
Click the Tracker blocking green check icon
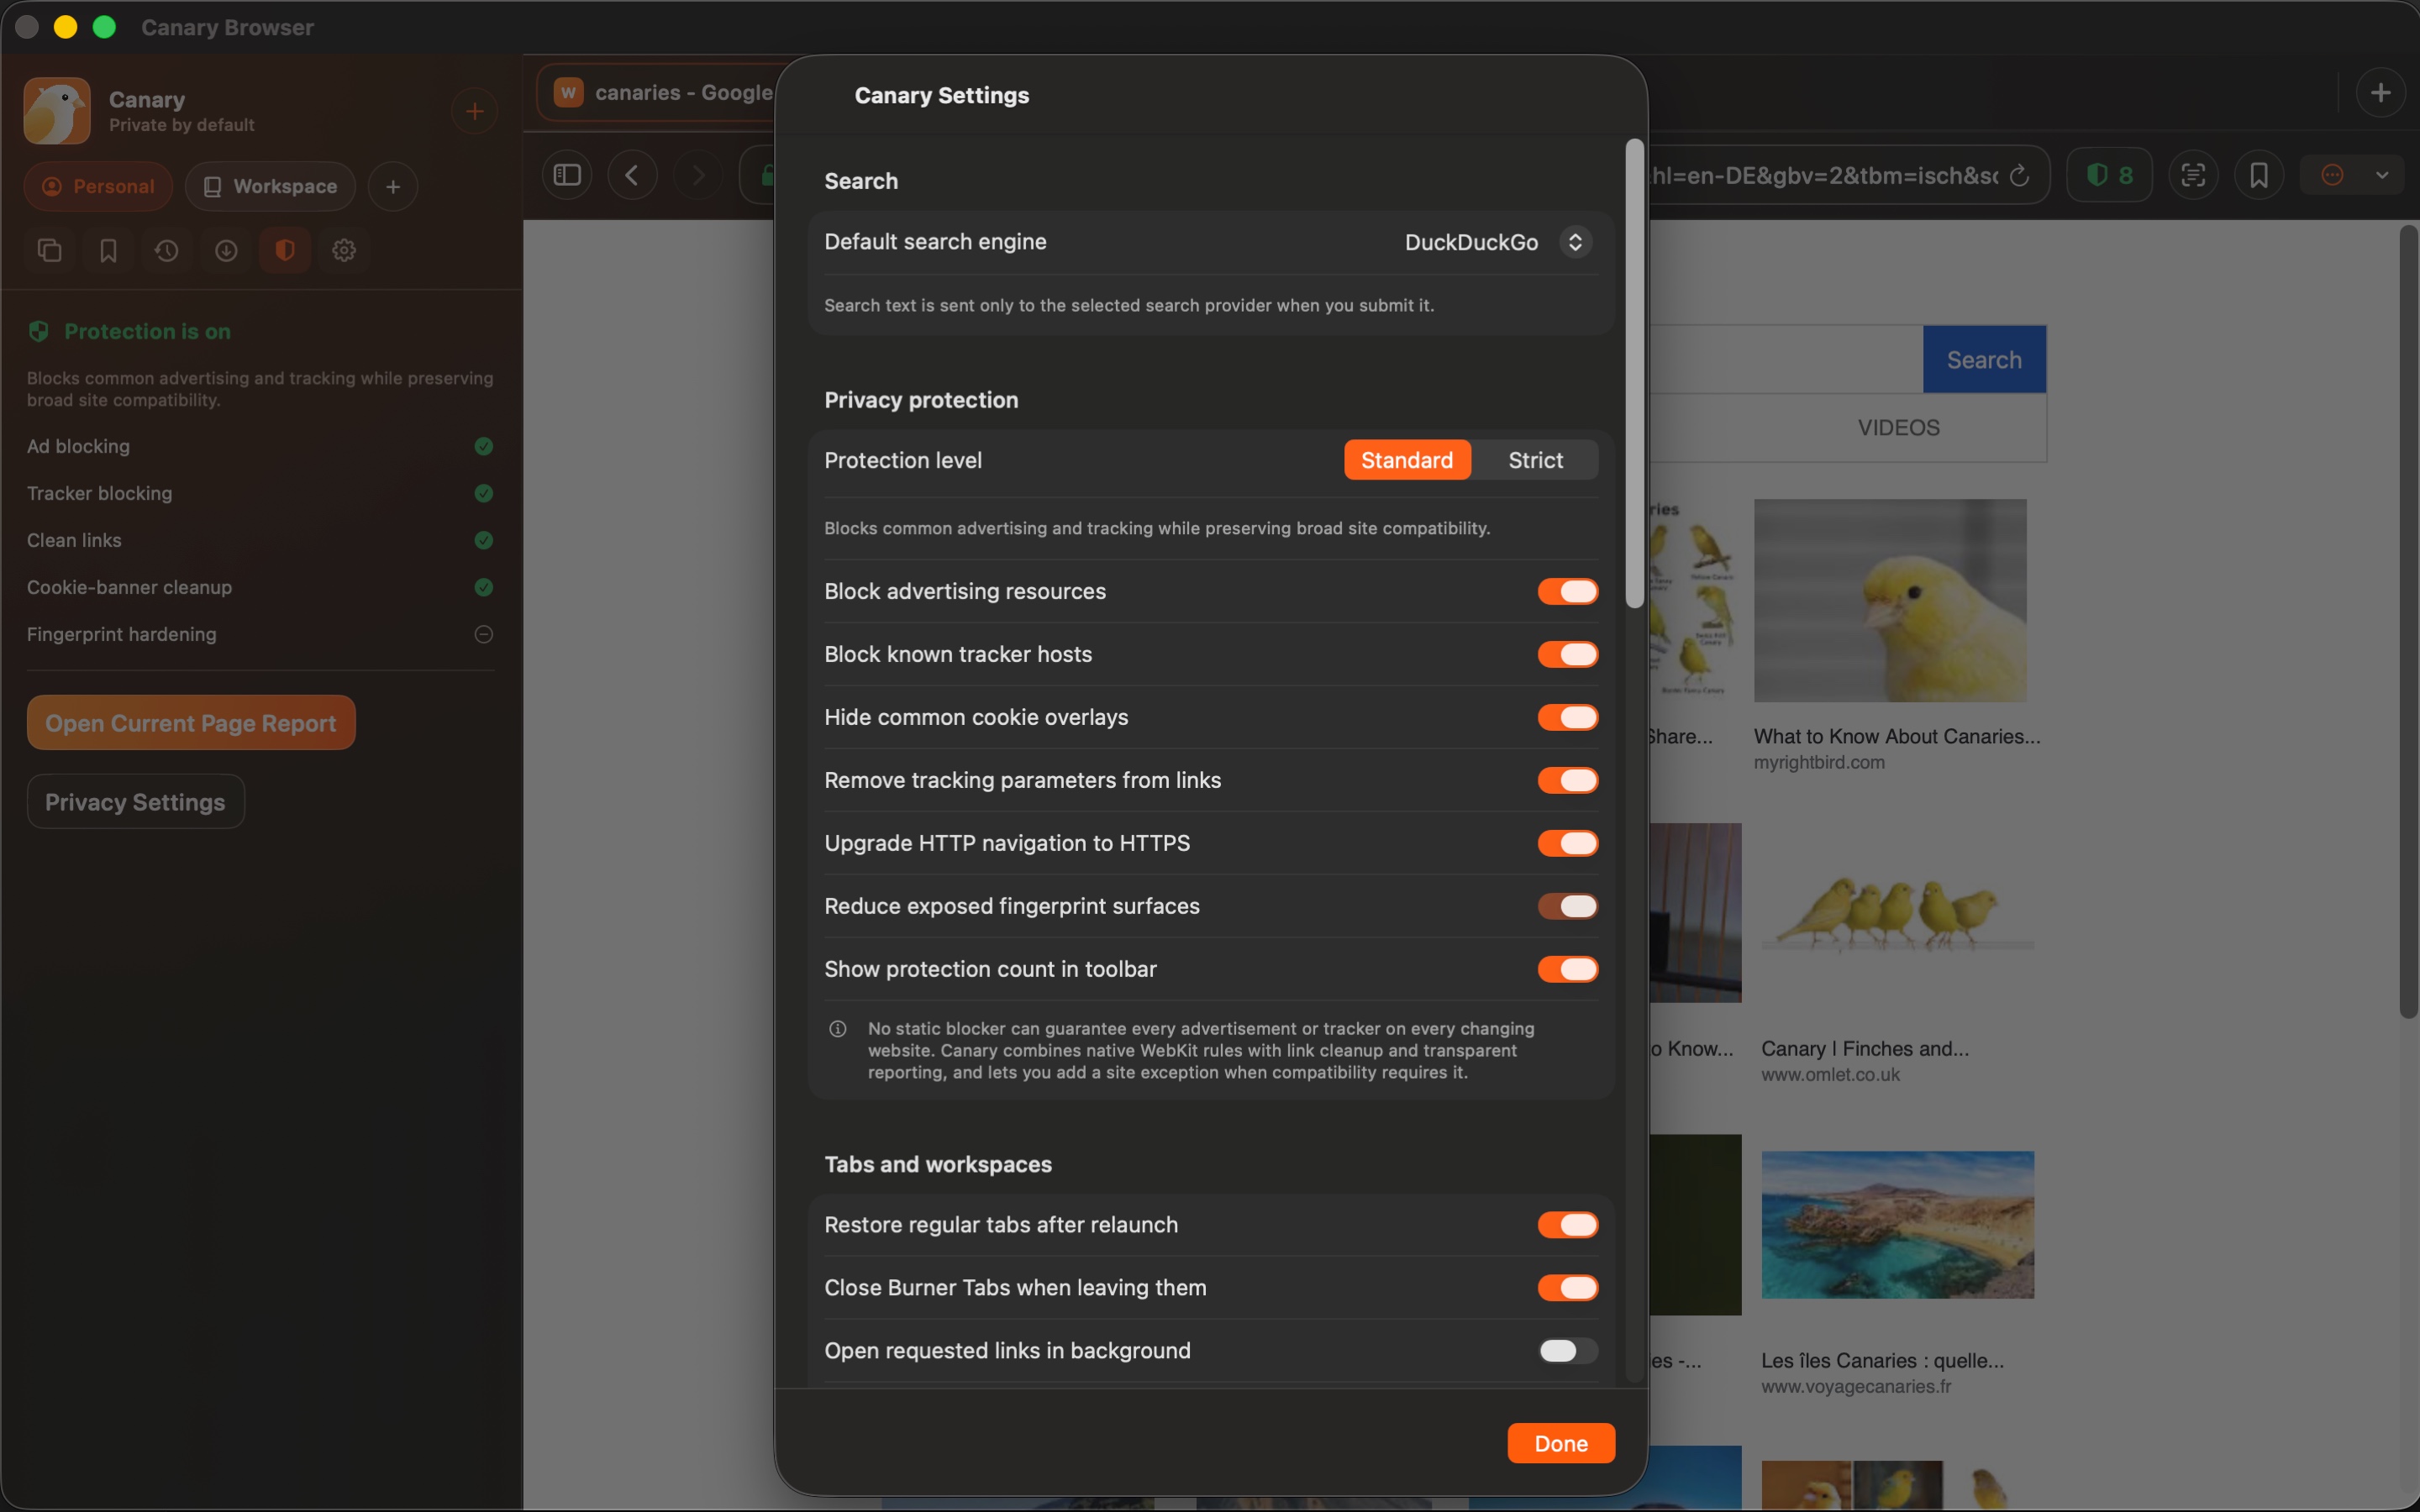484,493
